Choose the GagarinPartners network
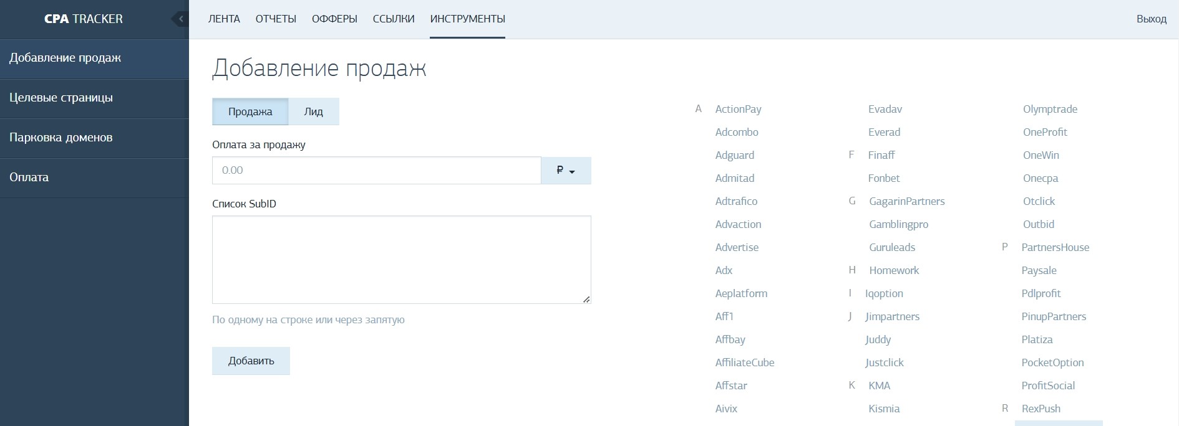 (907, 201)
